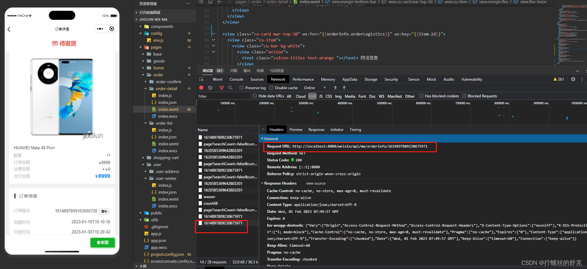Switch to the 终端 panel tab
Image resolution: width=587 pixels, height=269 pixels.
(x=260, y=71)
